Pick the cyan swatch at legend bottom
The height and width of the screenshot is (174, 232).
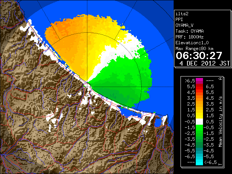199,162
